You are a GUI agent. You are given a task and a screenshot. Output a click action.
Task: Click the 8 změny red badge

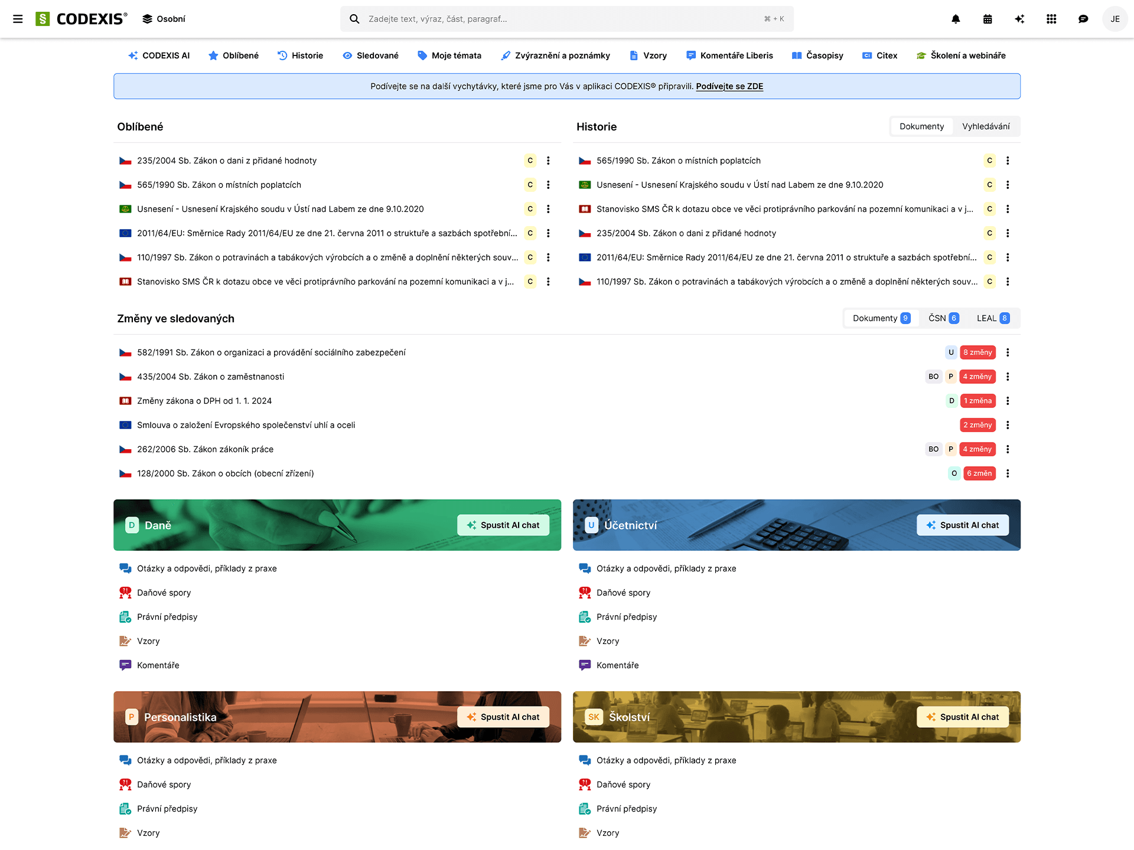click(977, 352)
